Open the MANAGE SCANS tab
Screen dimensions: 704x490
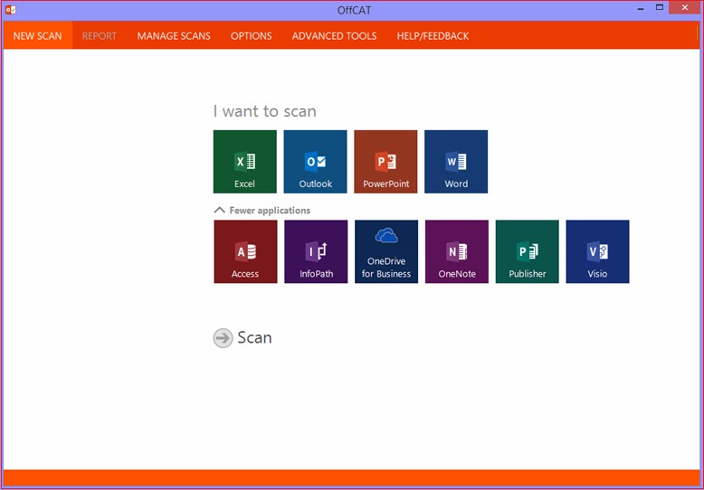pos(174,36)
